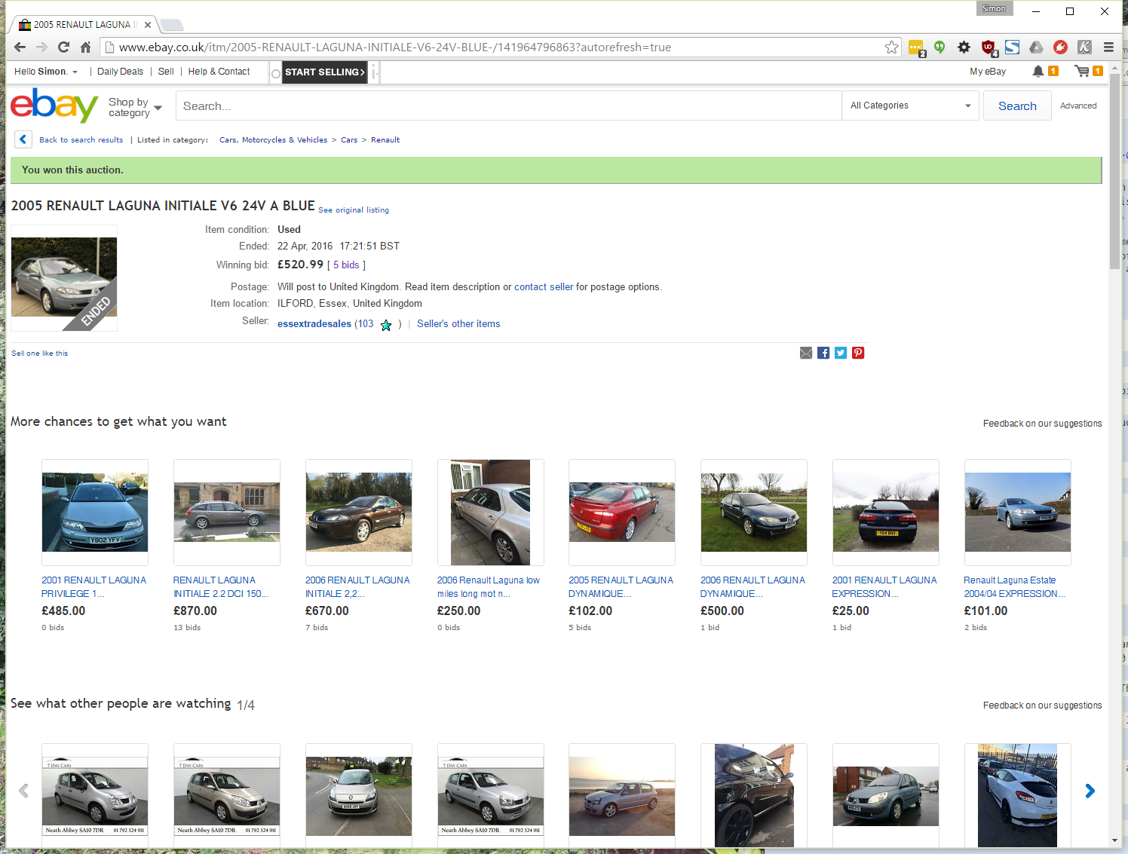
Task: Open the blue S extension icon
Action: tap(1012, 47)
